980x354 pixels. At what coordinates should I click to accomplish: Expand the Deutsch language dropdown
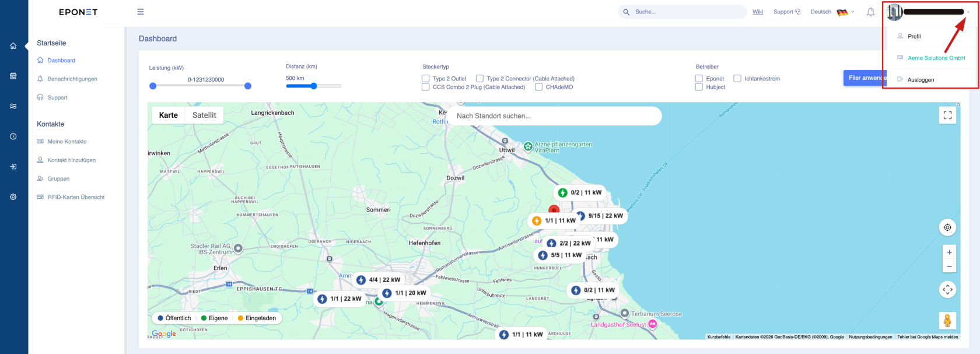[x=832, y=12]
